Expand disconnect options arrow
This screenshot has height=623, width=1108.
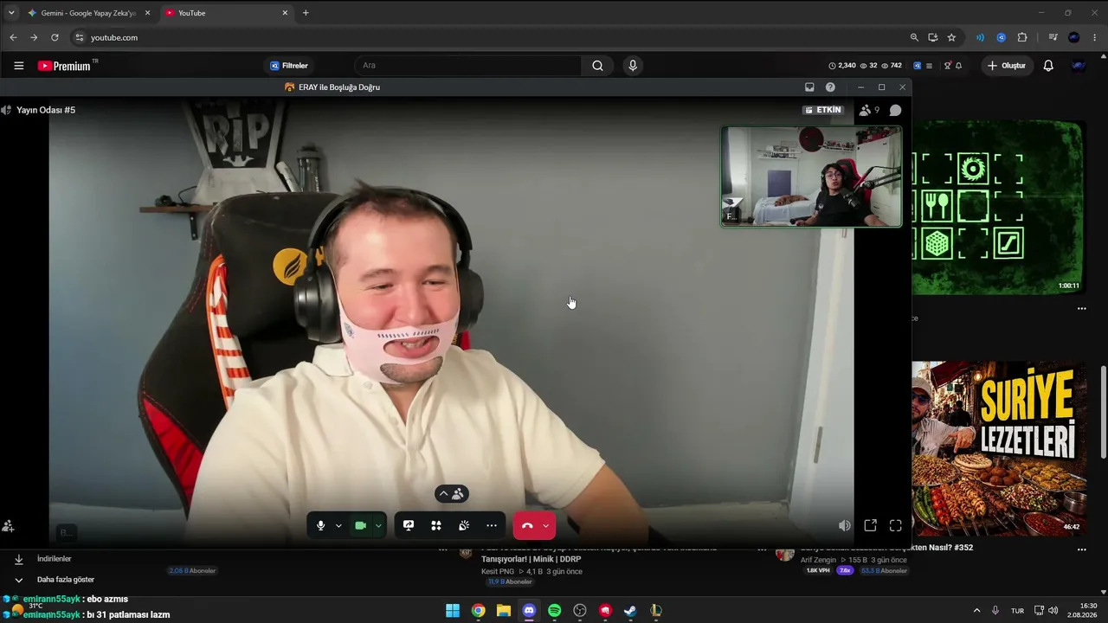[x=545, y=525]
